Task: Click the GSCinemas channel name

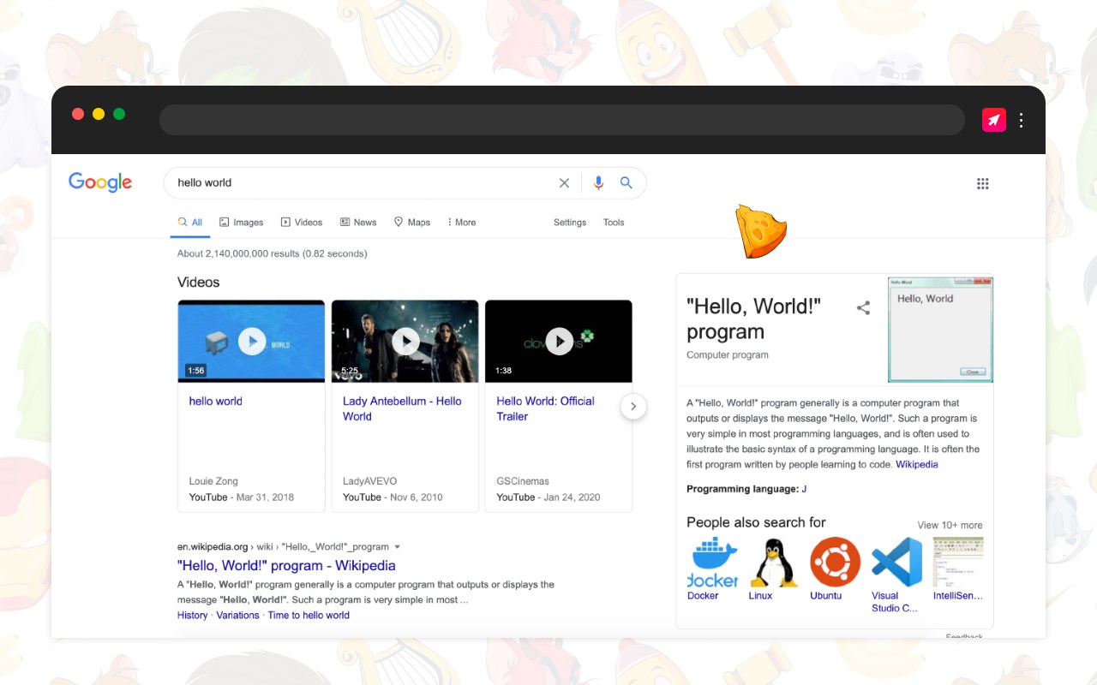Action: [523, 481]
